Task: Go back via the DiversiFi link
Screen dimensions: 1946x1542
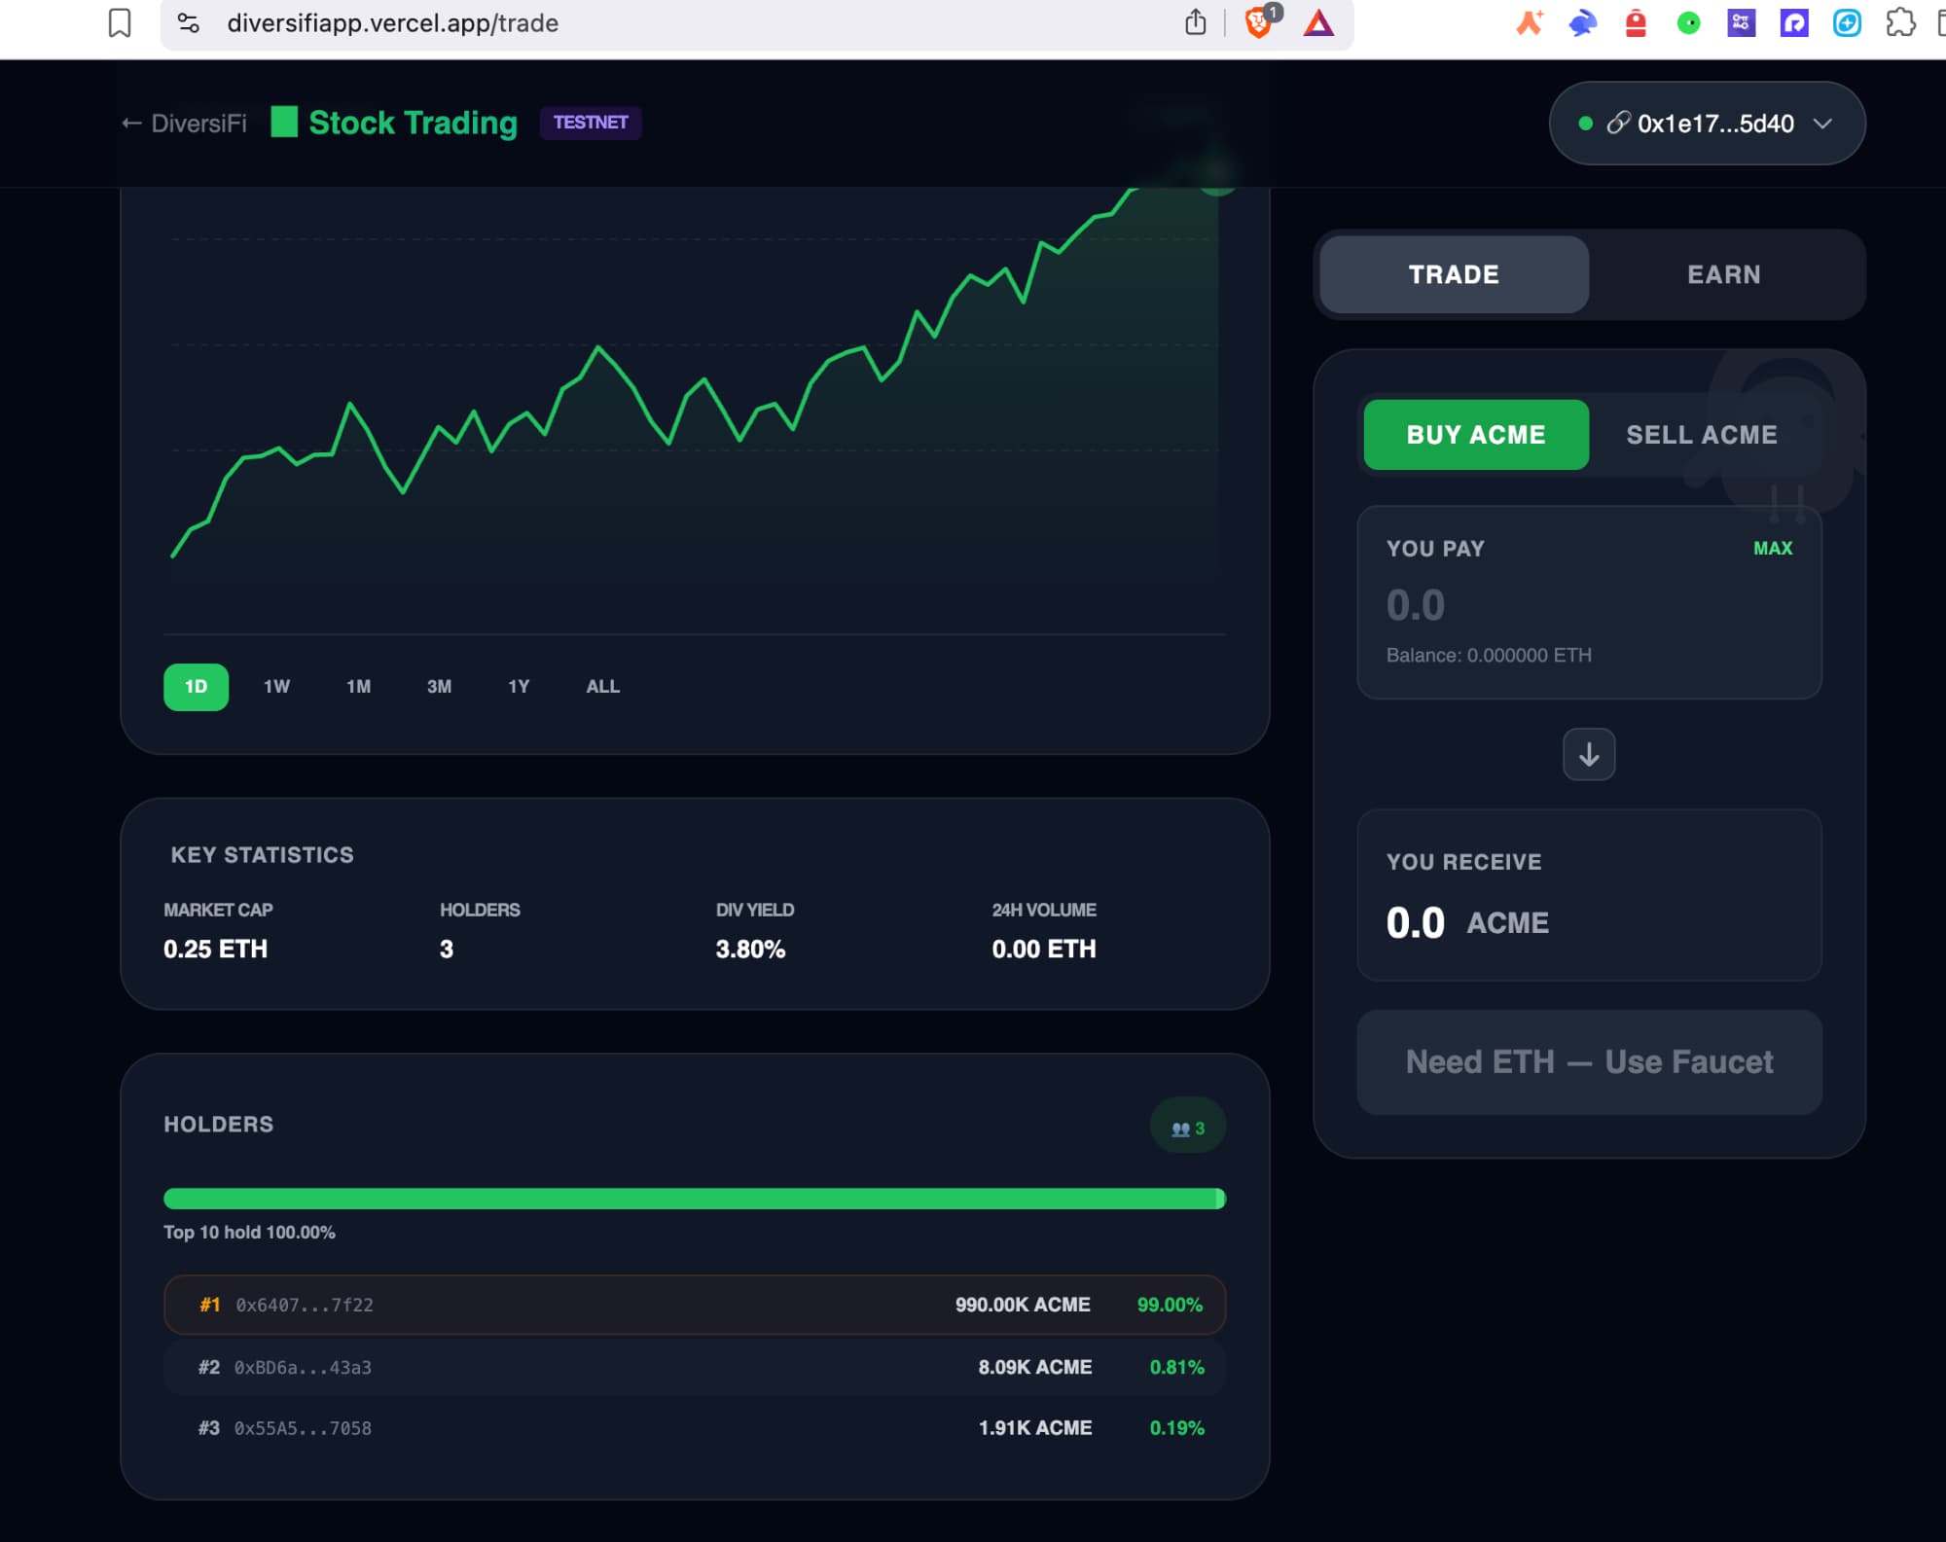Action: point(184,124)
